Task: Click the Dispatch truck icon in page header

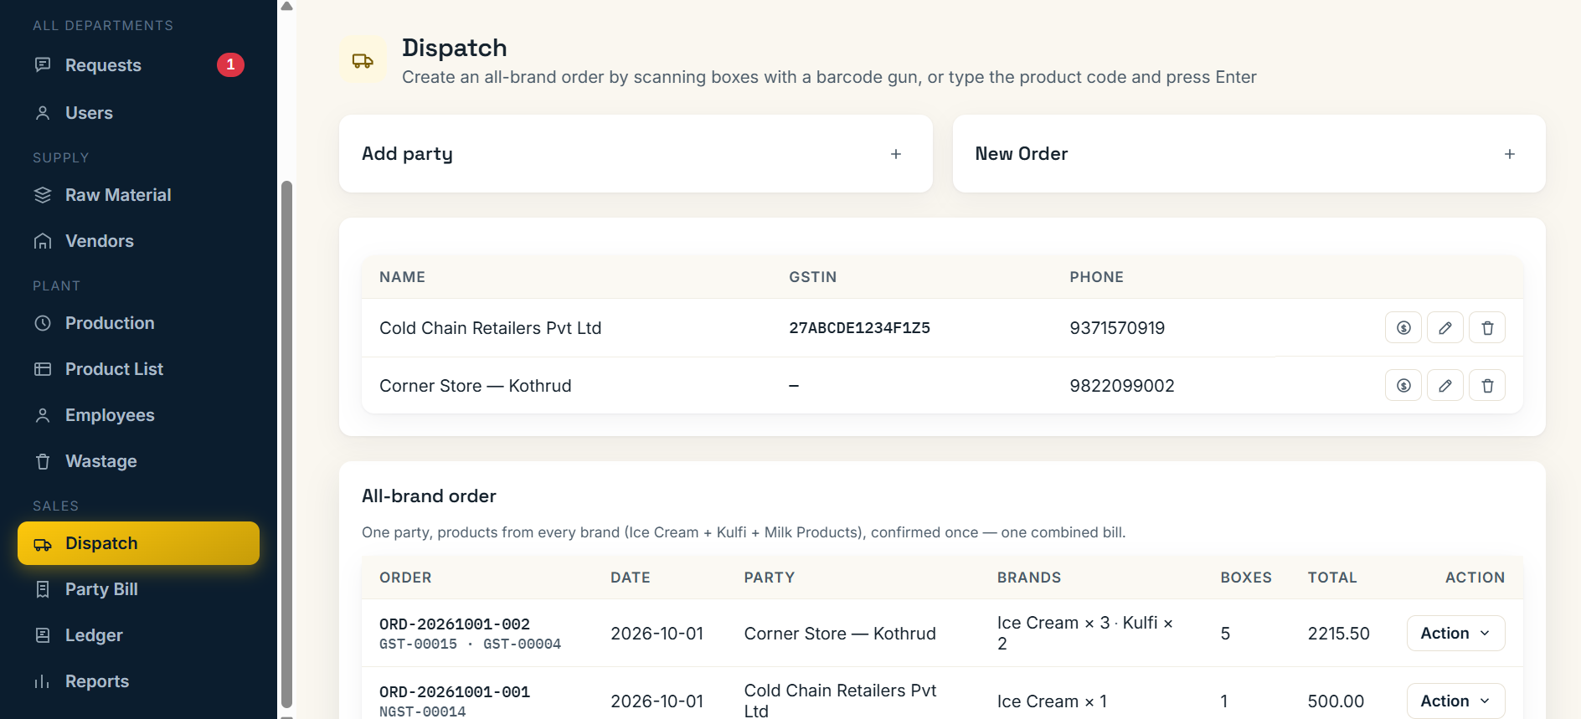Action: 363,60
